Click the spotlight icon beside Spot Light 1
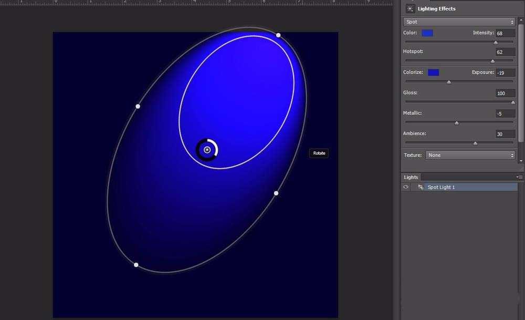This screenshot has height=320, width=525. (x=421, y=187)
